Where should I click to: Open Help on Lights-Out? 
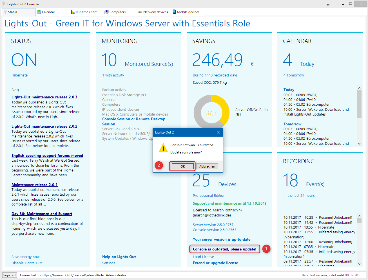tap(119, 257)
